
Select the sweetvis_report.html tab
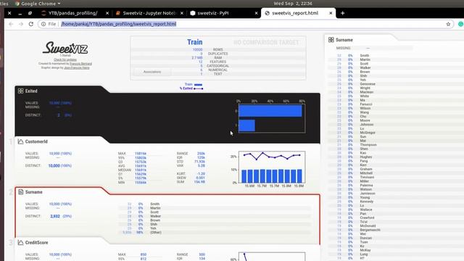(x=295, y=13)
